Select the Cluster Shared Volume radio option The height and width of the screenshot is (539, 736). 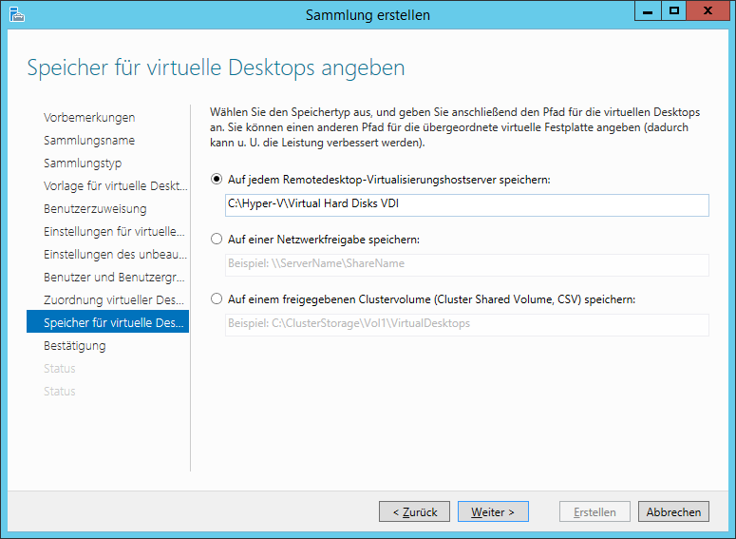[216, 298]
